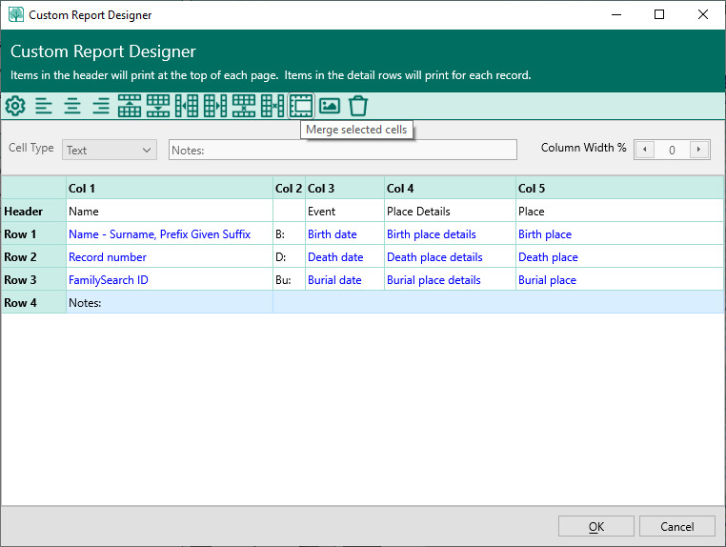Merge the selected cells
The image size is (726, 547).
tap(301, 107)
